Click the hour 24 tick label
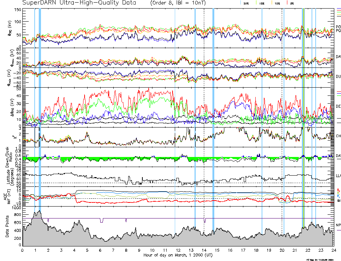This screenshot has height=261, width=341. tap(333, 250)
